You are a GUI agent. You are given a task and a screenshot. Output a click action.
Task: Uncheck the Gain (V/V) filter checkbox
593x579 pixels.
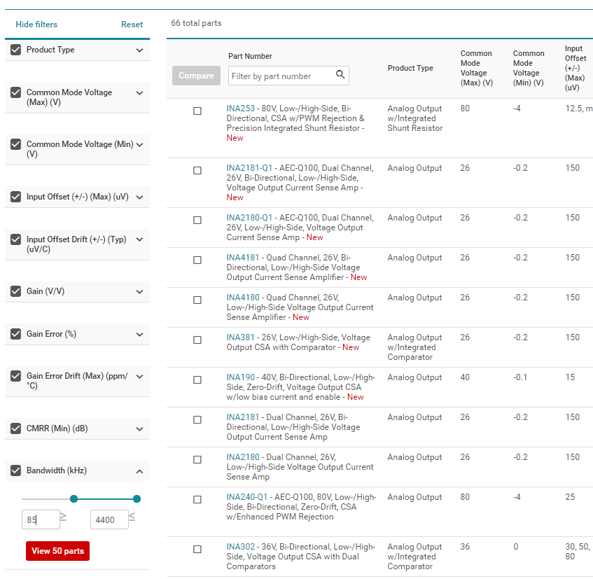point(16,291)
